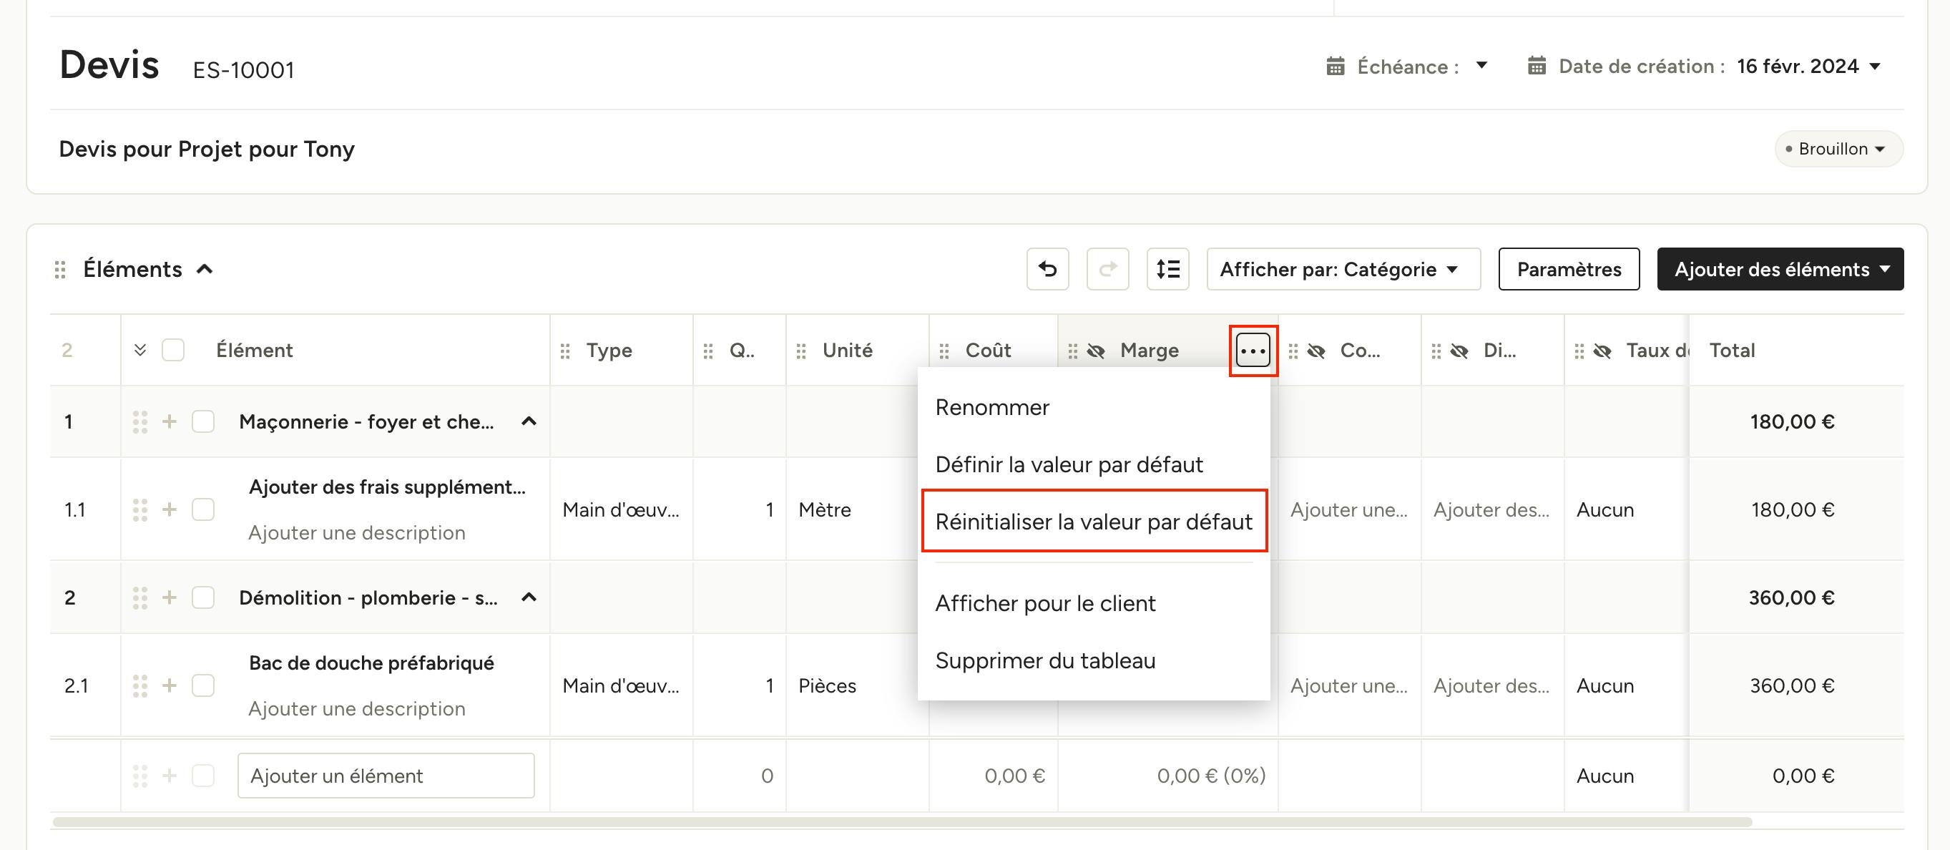The height and width of the screenshot is (850, 1950).
Task: Check the Démolition category checkbox
Action: click(x=203, y=597)
